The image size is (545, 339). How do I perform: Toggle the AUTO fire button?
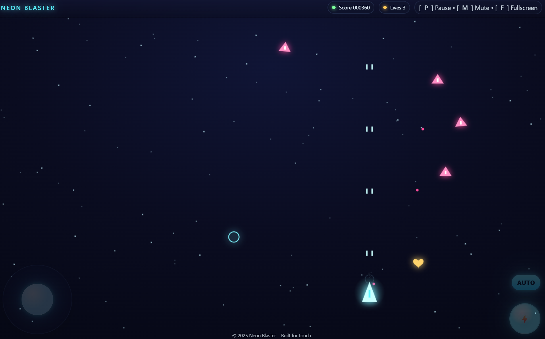click(x=526, y=283)
